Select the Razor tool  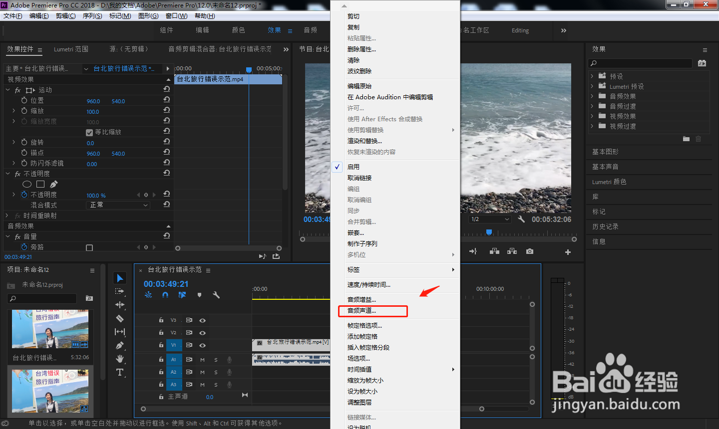120,318
